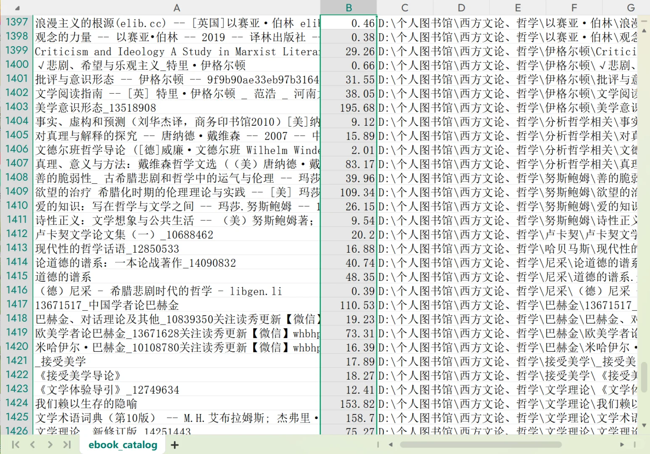This screenshot has height=454, width=650.
Task: Go to next sheet arrow
Action: tap(50, 444)
